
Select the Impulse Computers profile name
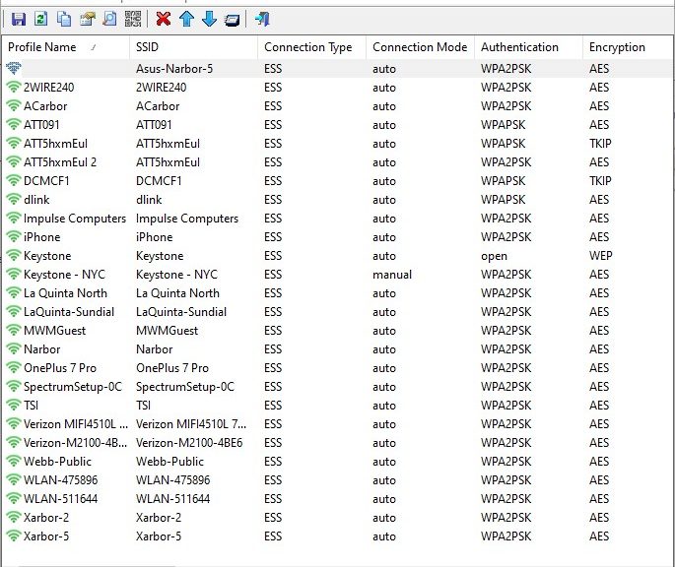pyautogui.click(x=75, y=219)
